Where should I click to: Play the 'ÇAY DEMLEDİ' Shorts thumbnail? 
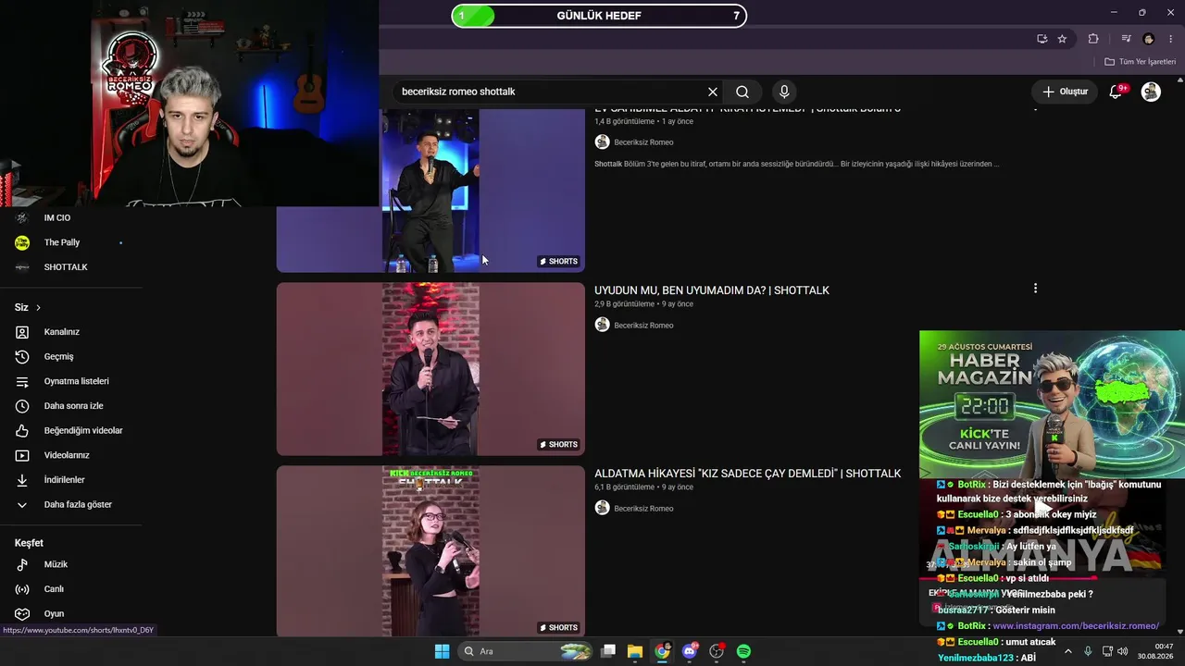(430, 551)
